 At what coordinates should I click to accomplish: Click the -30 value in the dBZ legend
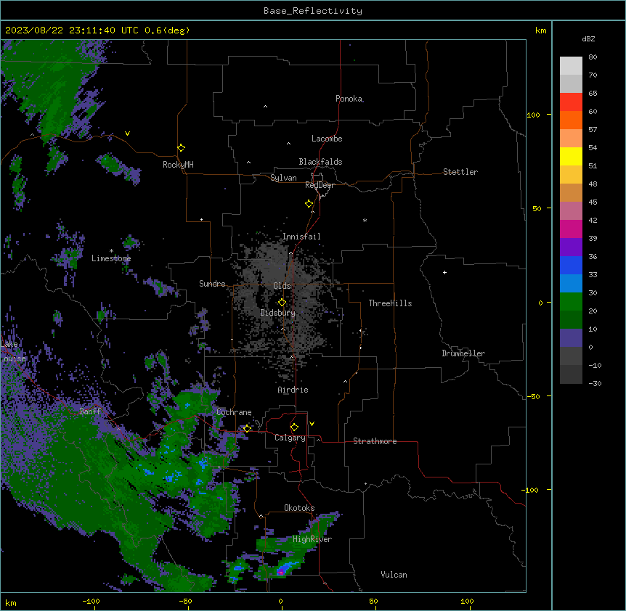[x=595, y=383]
